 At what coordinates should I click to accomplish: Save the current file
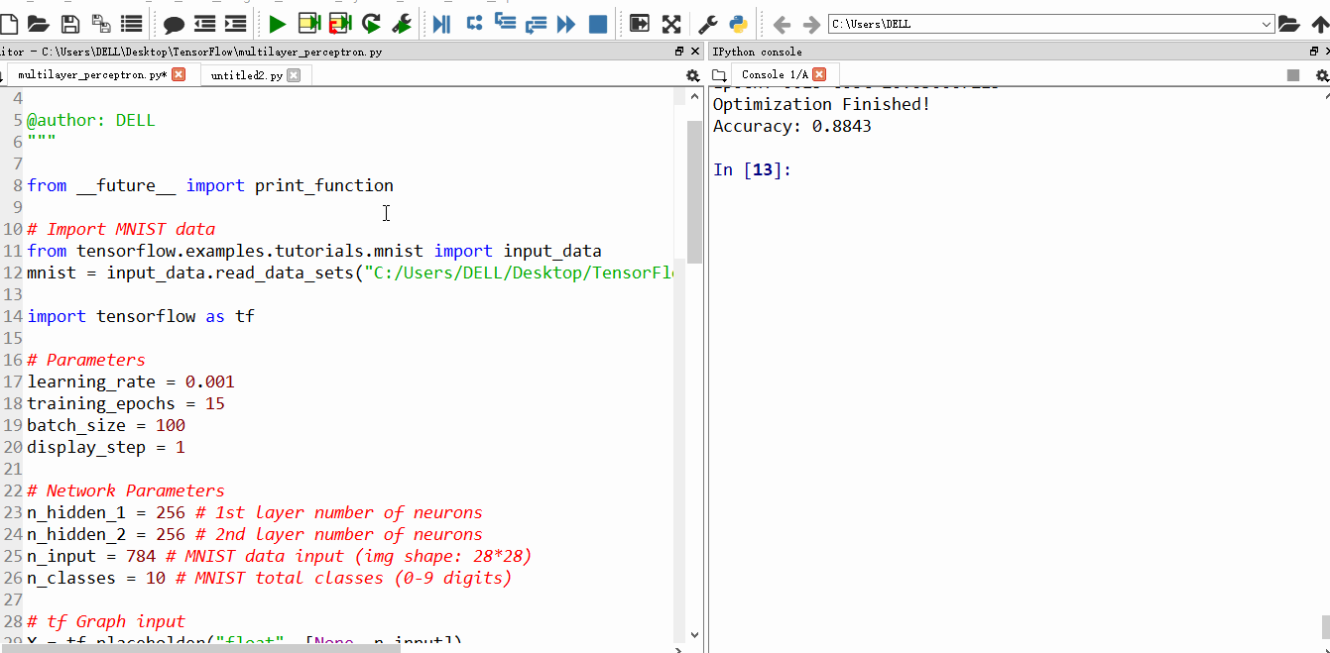70,24
